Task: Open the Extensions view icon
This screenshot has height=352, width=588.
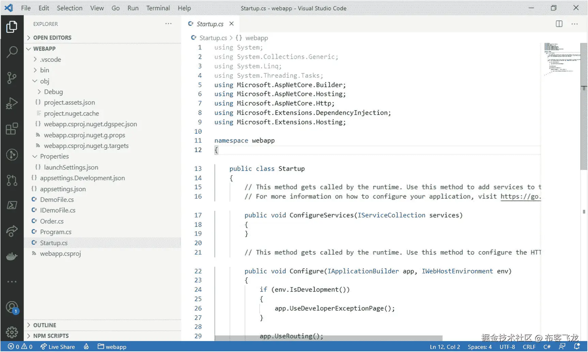Action: tap(12, 129)
